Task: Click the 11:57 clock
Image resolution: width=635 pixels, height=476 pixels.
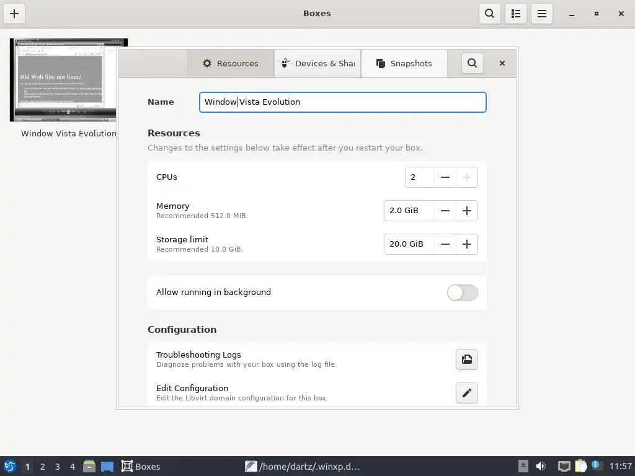Action: click(x=620, y=466)
